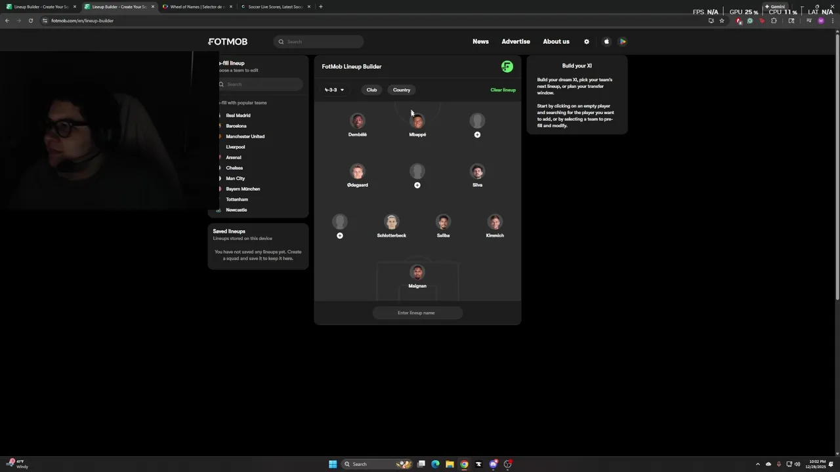Pre-fill lineup with Newcastle
This screenshot has height=472, width=840.
click(236, 210)
